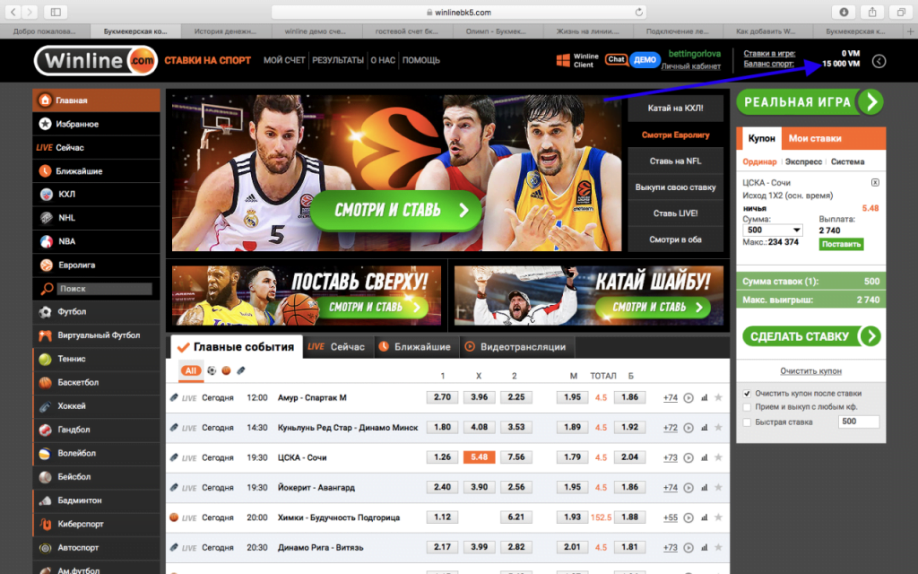The height and width of the screenshot is (574, 918).
Task: Click the collapse arrow next to balance
Action: click(x=879, y=61)
